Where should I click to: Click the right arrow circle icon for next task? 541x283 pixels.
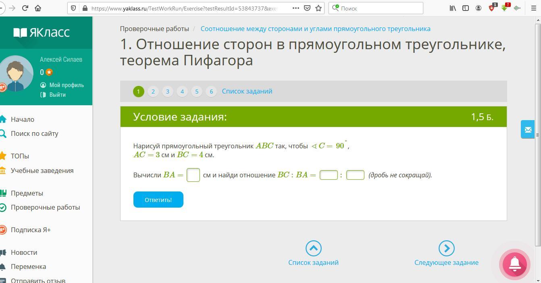[446, 248]
